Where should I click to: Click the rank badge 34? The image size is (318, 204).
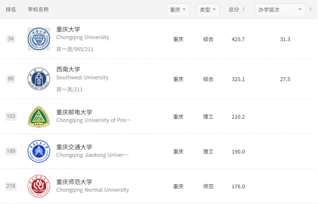pyautogui.click(x=11, y=39)
